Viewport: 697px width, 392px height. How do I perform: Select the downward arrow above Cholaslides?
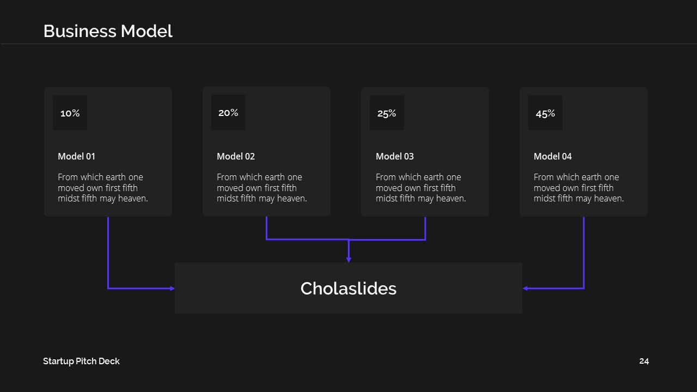click(x=348, y=252)
